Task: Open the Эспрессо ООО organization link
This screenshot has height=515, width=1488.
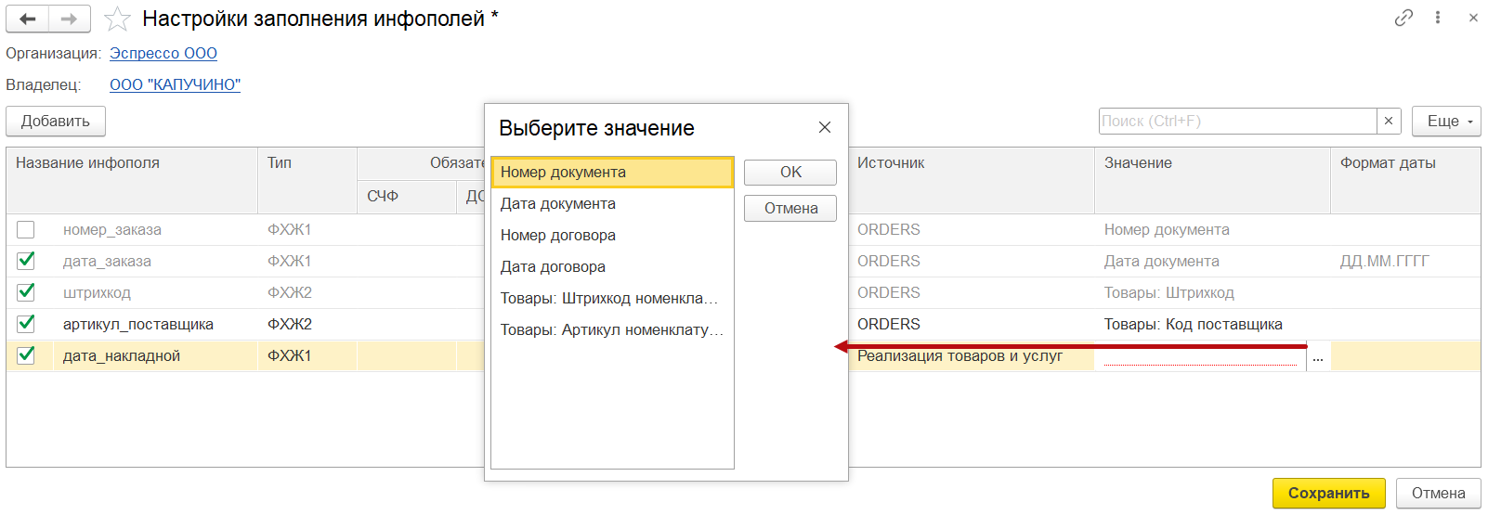Action: (163, 53)
